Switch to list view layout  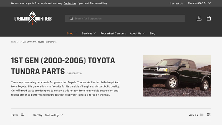click(202, 115)
